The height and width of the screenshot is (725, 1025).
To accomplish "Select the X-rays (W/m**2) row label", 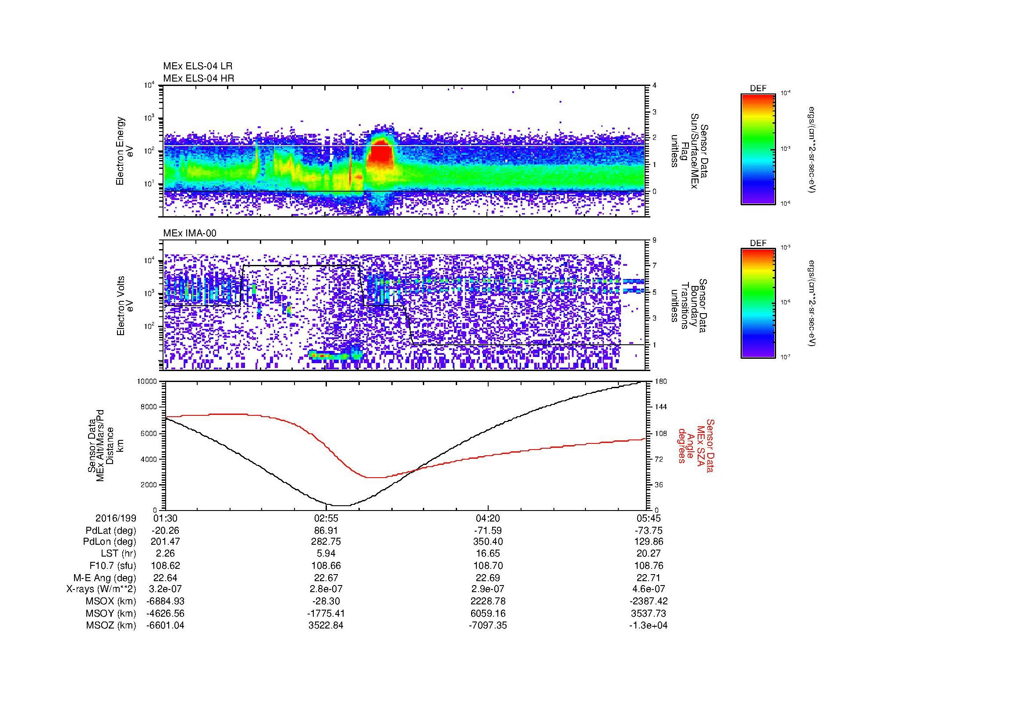I will [x=101, y=589].
